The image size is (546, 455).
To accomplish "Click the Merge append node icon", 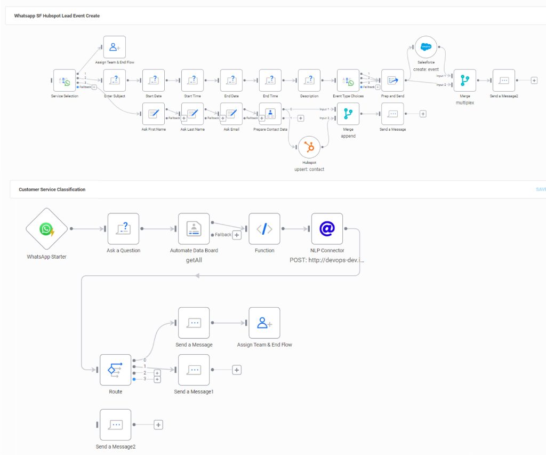I will [x=348, y=114].
